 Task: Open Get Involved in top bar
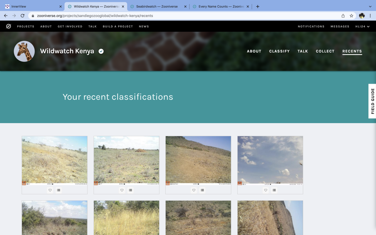(x=70, y=26)
